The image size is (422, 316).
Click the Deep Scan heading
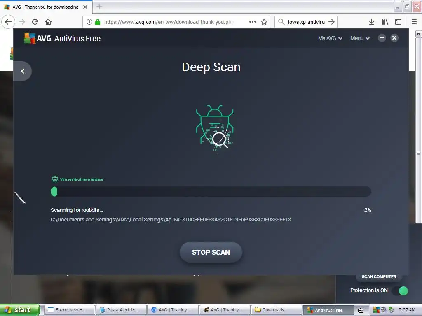211,67
